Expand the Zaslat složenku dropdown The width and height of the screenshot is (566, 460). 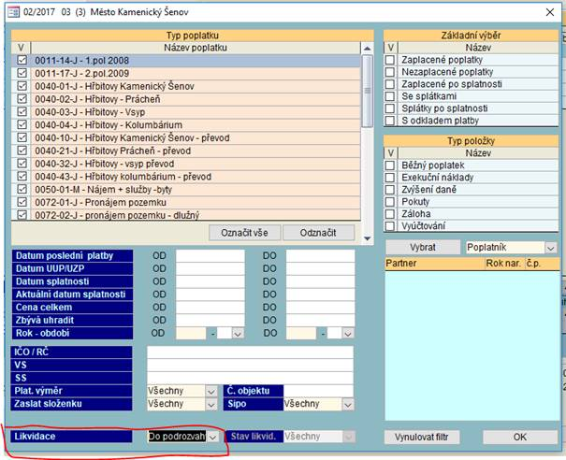[210, 405]
